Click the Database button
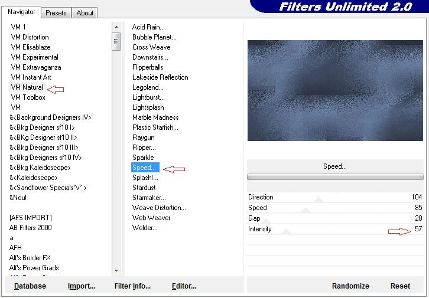 [30, 286]
